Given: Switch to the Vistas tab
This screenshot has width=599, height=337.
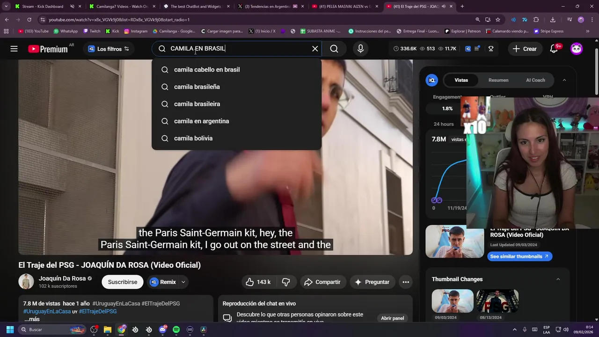Looking at the screenshot, I should click(x=461, y=80).
